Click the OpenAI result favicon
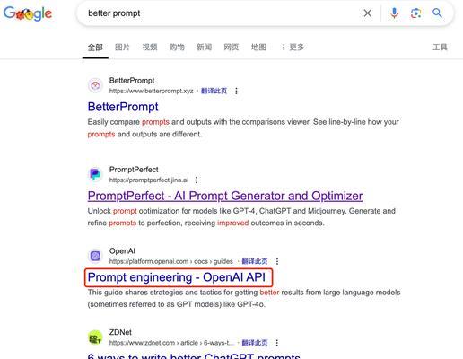This screenshot has width=463, height=359. point(95,256)
